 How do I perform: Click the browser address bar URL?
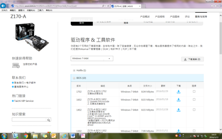(x=46, y=6)
